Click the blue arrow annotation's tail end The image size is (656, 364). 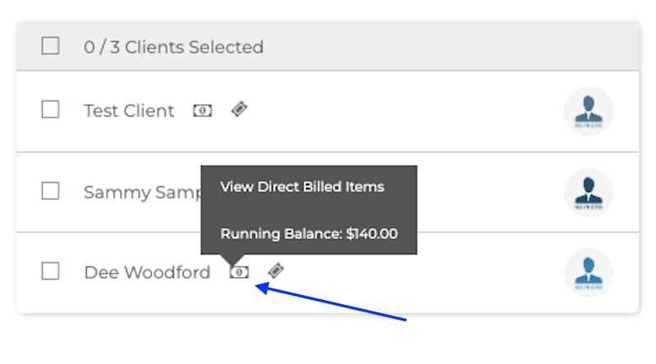[x=406, y=320]
